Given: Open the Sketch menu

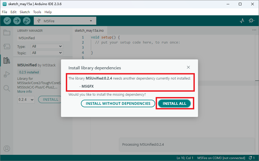Looking at the screenshot, I should 25,12.
